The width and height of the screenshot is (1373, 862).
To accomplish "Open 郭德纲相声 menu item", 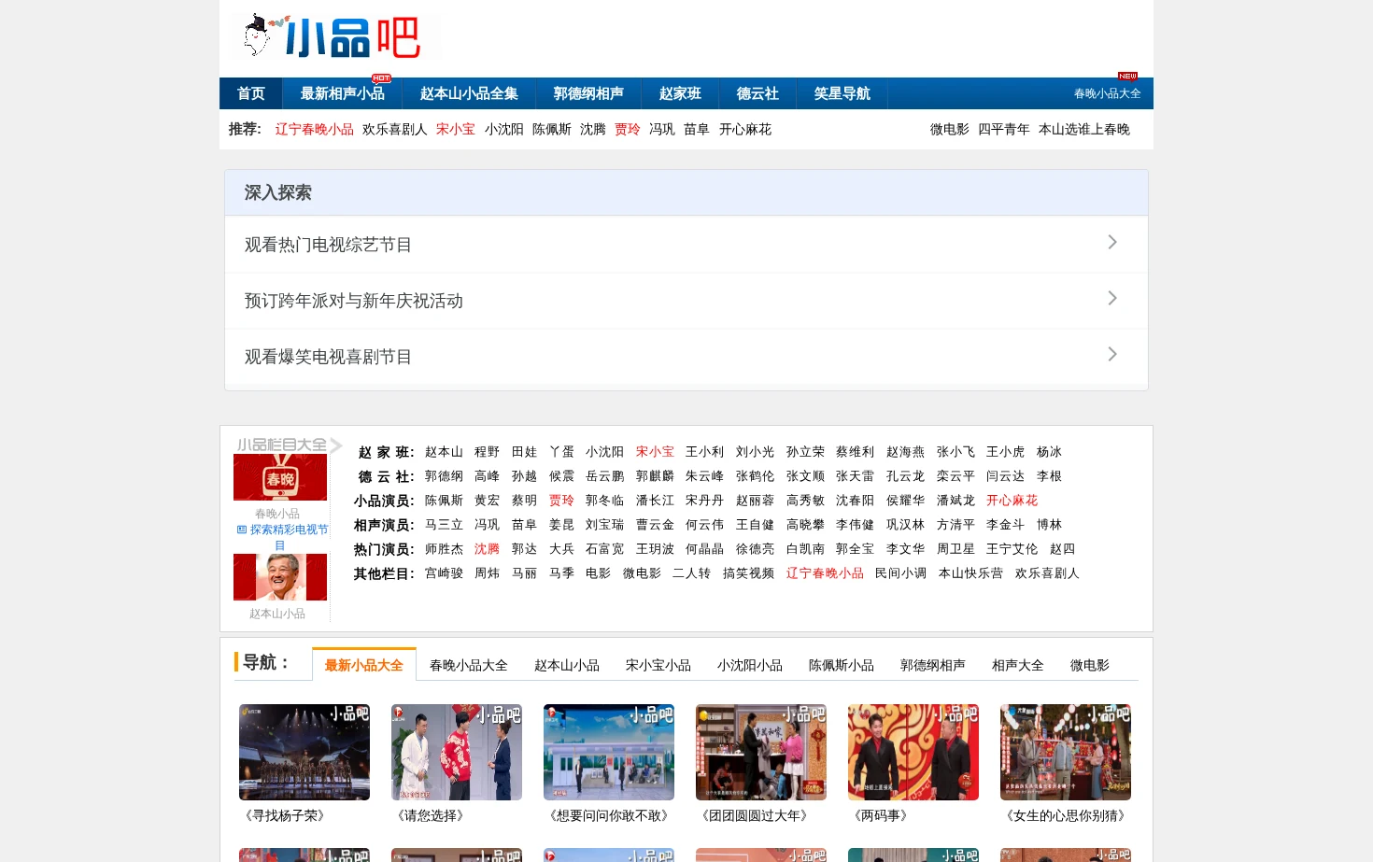I will coord(588,93).
